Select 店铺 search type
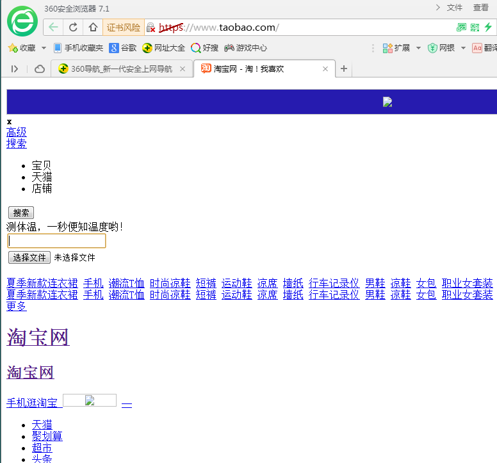 [42, 188]
